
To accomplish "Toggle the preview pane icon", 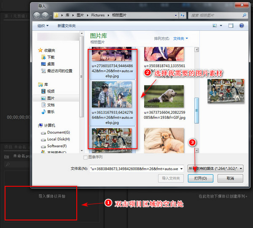I will point(231,25).
